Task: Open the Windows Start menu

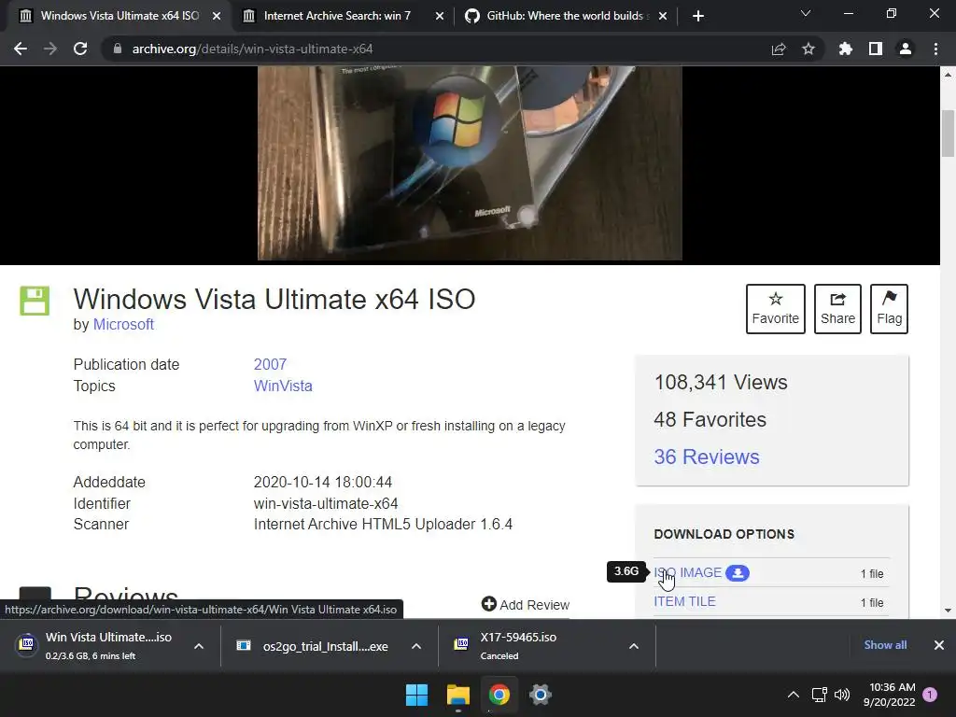Action: (417, 695)
